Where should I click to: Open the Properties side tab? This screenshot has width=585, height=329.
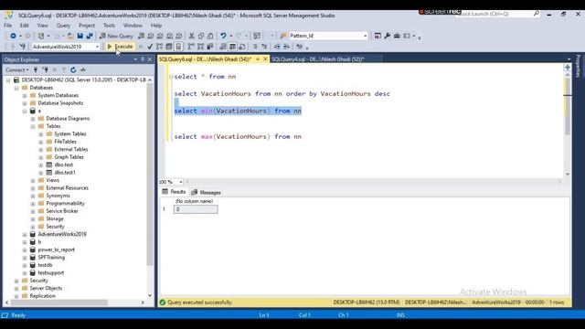click(579, 66)
